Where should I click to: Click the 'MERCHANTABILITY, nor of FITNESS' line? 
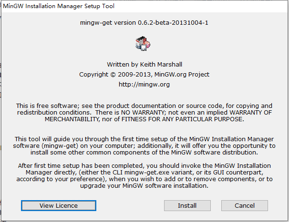click(x=144, y=119)
